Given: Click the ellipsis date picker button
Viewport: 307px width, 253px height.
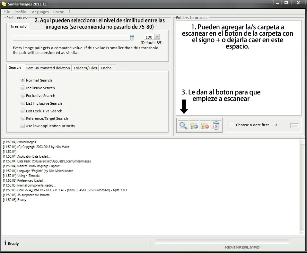Looking at the screenshot, I should [x=294, y=126].
